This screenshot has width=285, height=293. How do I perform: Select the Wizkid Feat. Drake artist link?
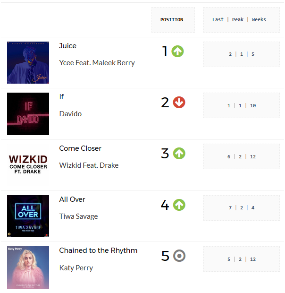tap(89, 165)
